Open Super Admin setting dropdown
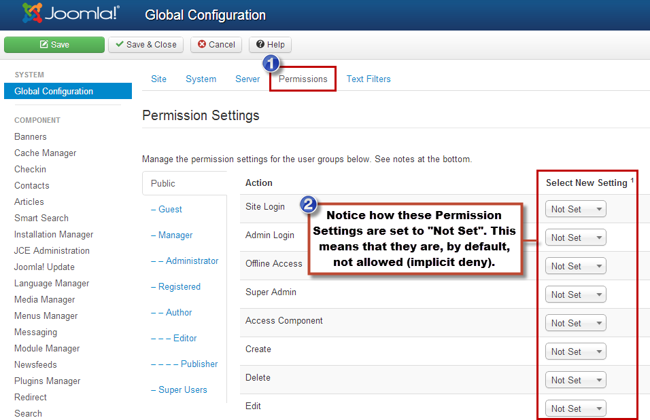650x420 pixels. 576,294
